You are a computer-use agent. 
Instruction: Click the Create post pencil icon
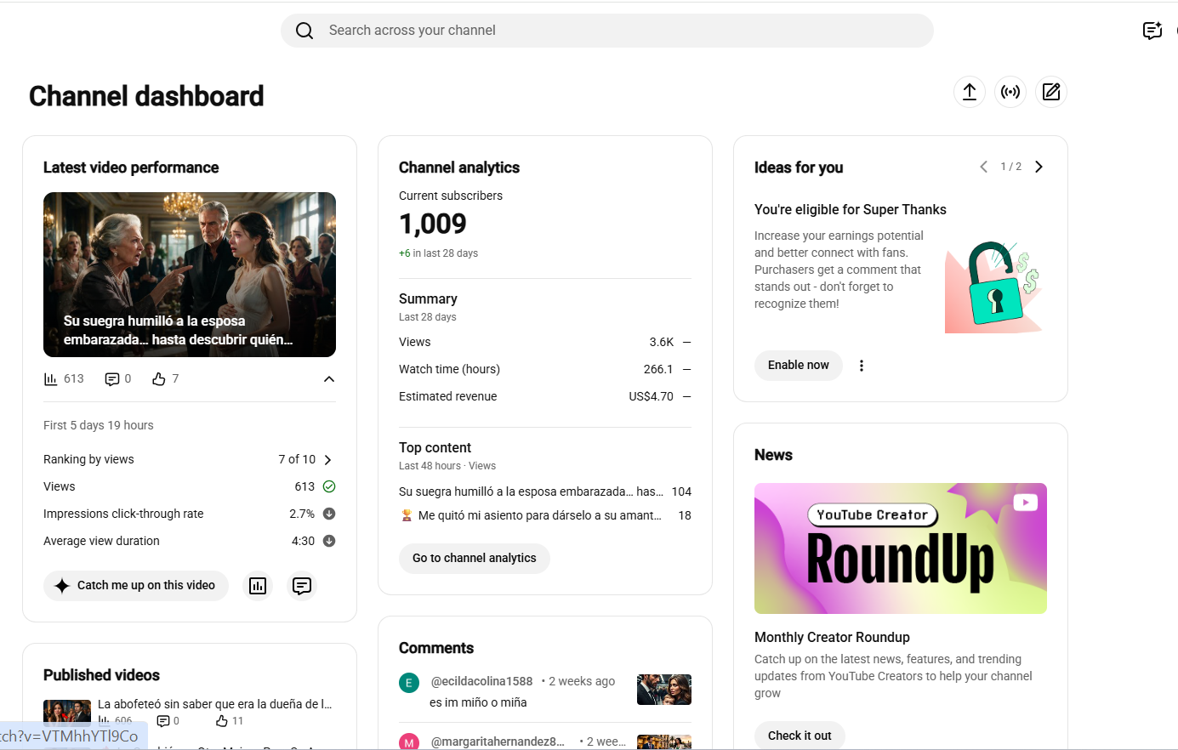[1051, 92]
